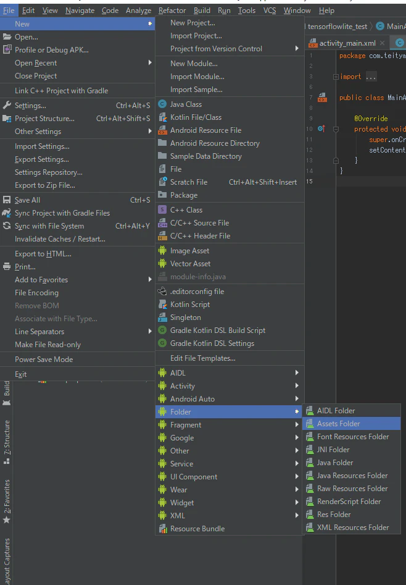Click the Android Resource File icon
The height and width of the screenshot is (585, 406).
162,130
